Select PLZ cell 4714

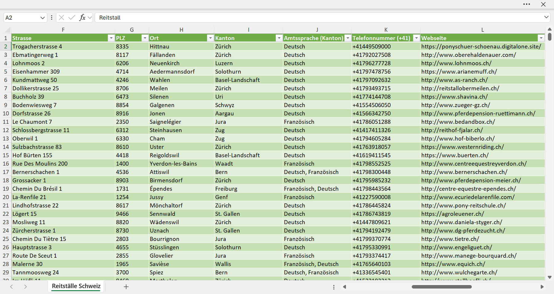click(x=132, y=72)
